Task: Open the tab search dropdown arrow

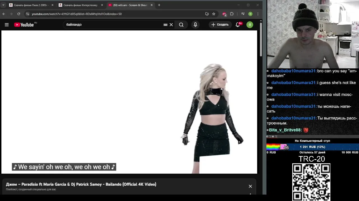Action: pyautogui.click(x=3, y=5)
